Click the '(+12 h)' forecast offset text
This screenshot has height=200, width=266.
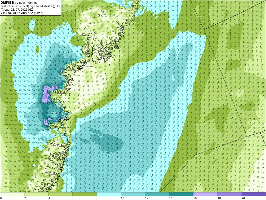39,13
